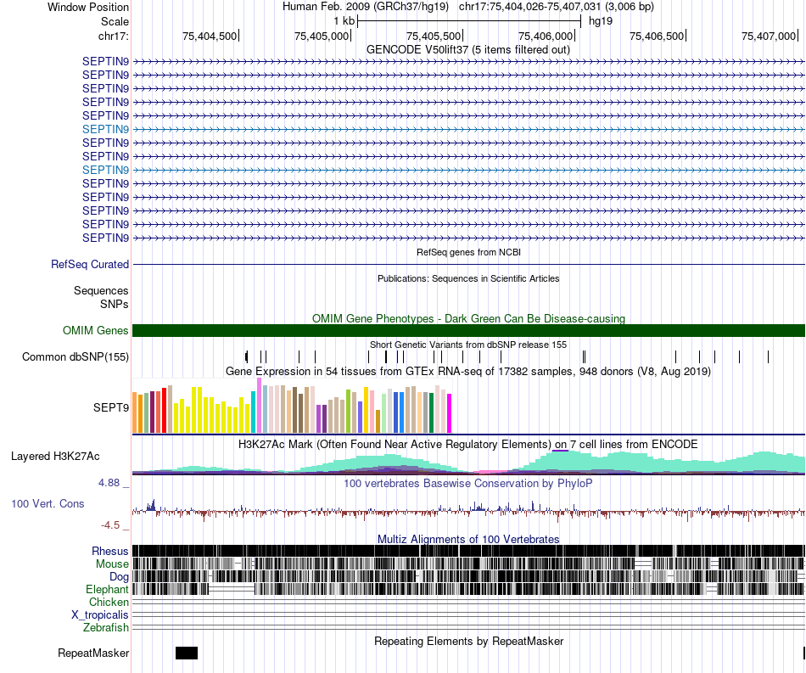The image size is (806, 673).
Task: Open the RefSeq Curated track label
Action: click(x=90, y=264)
